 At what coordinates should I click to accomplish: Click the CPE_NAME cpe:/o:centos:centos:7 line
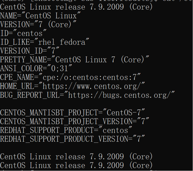tap(70, 77)
